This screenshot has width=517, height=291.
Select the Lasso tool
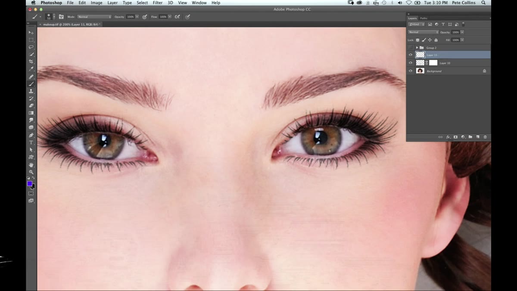coord(31,47)
